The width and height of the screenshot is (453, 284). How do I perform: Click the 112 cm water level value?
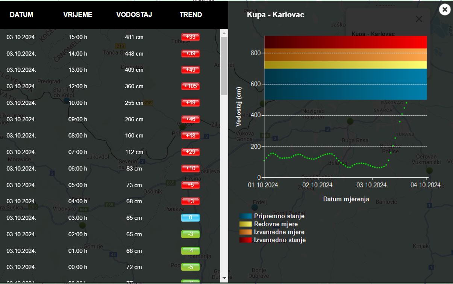pos(134,152)
